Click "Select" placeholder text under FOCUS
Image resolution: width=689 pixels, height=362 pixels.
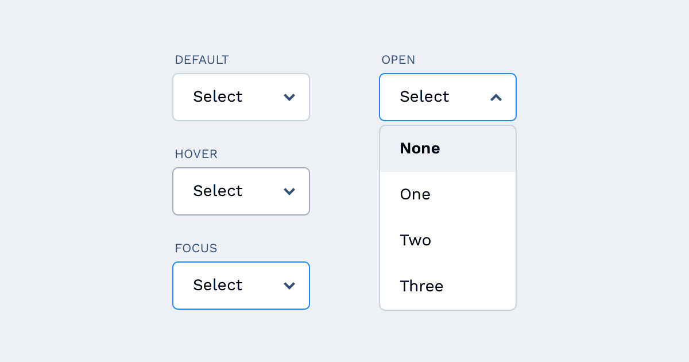[x=218, y=285]
